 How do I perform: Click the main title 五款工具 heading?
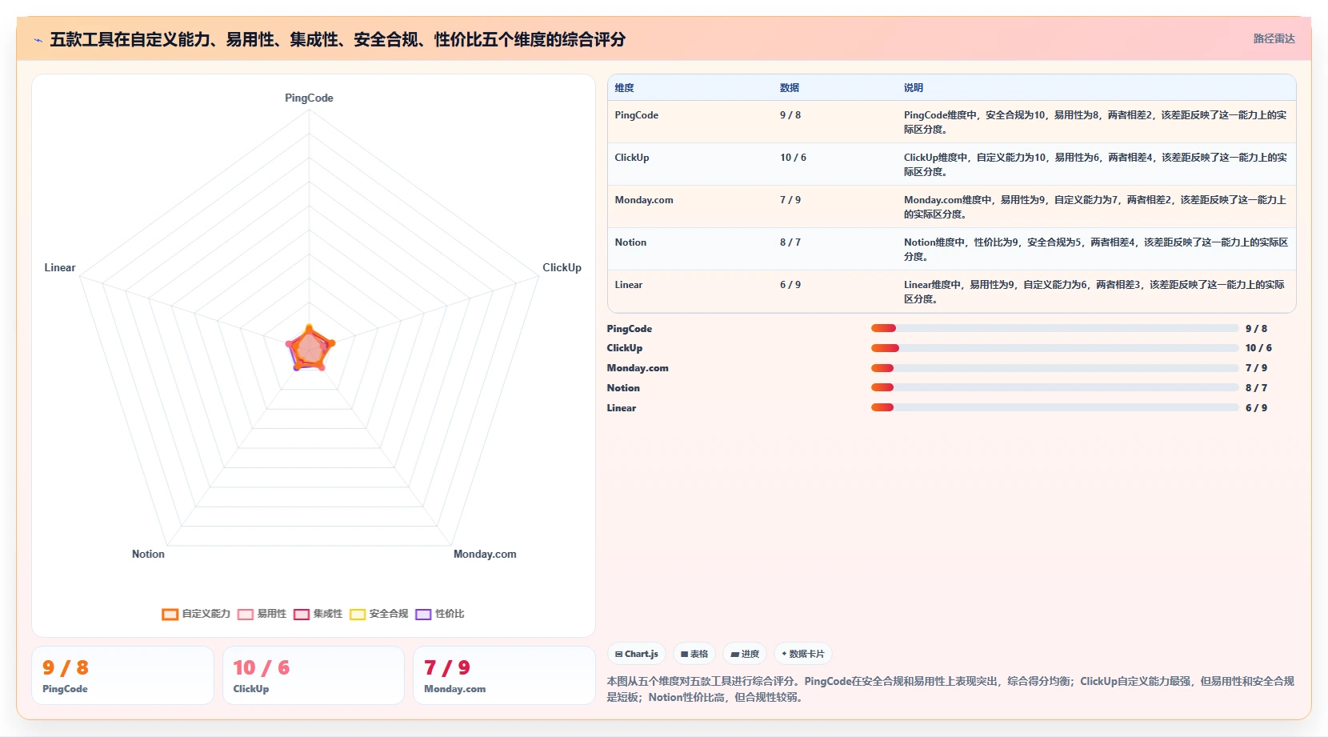point(338,40)
